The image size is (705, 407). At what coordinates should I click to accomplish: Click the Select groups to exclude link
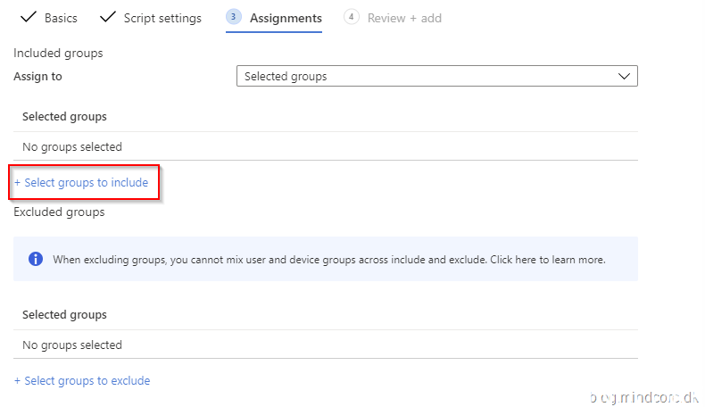point(82,381)
